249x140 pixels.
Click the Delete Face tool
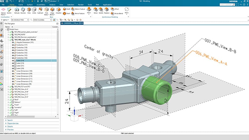click(x=101, y=11)
